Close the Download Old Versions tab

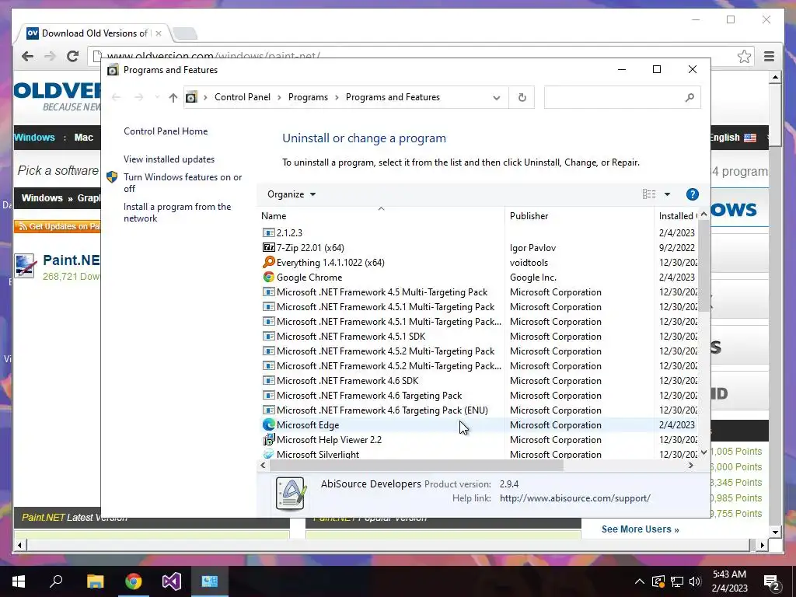159,33
